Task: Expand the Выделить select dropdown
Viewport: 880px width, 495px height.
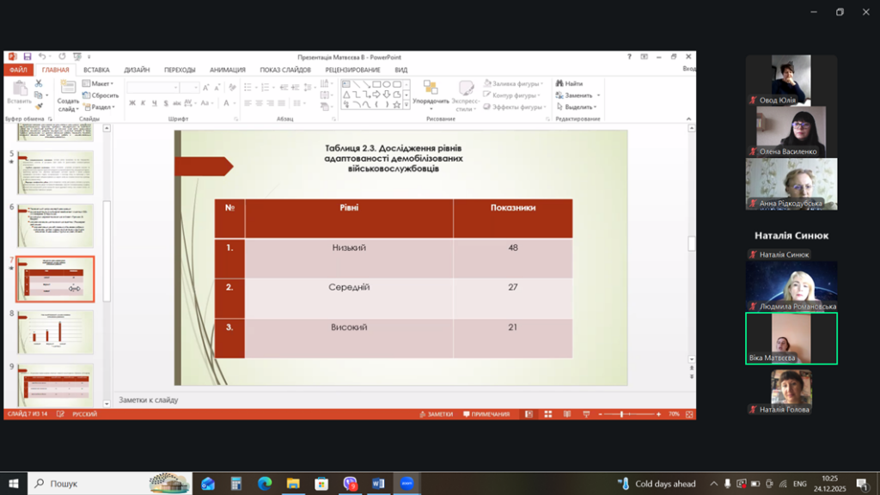Action: pyautogui.click(x=578, y=107)
